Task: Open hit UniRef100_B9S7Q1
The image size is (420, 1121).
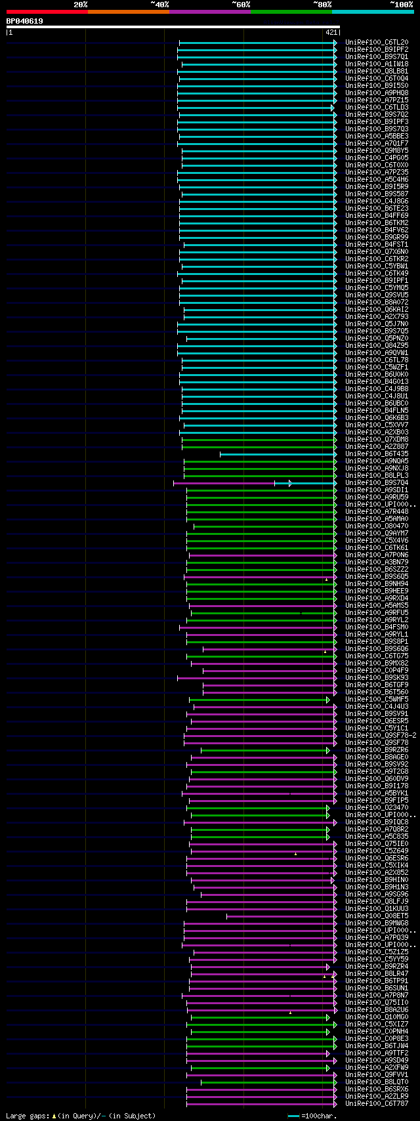Action: (377, 57)
